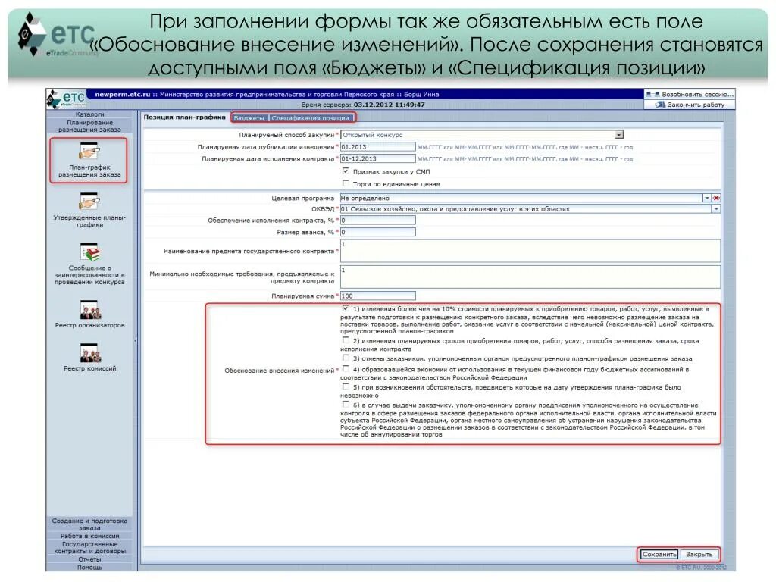This screenshot has width=776, height=582.
Task: Open the Отчеты section
Action: [89, 559]
